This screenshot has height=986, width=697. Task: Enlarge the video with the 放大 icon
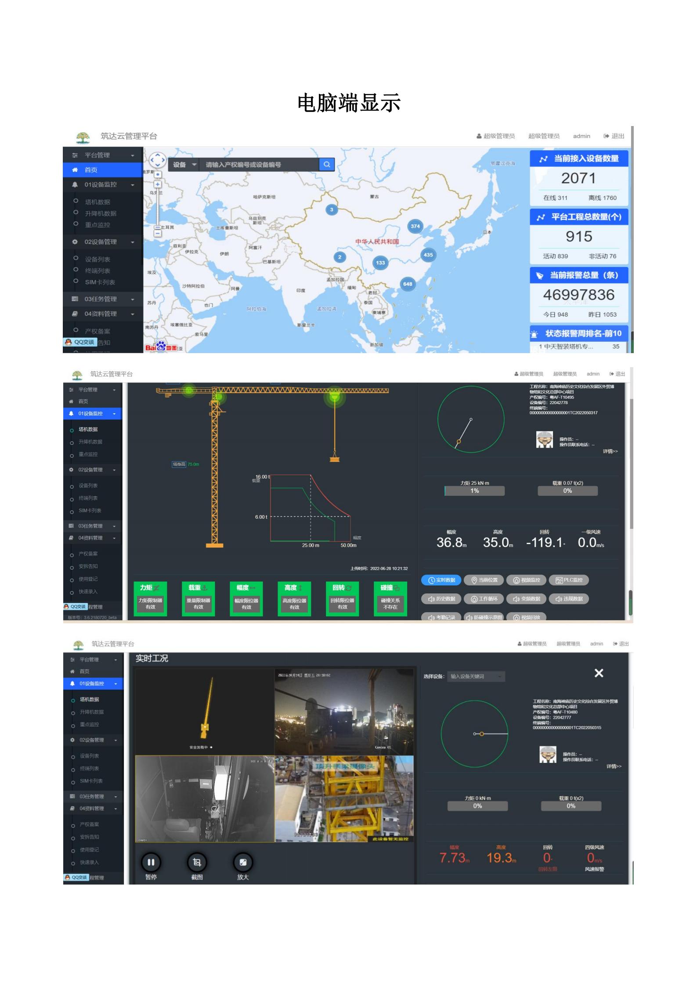[243, 862]
